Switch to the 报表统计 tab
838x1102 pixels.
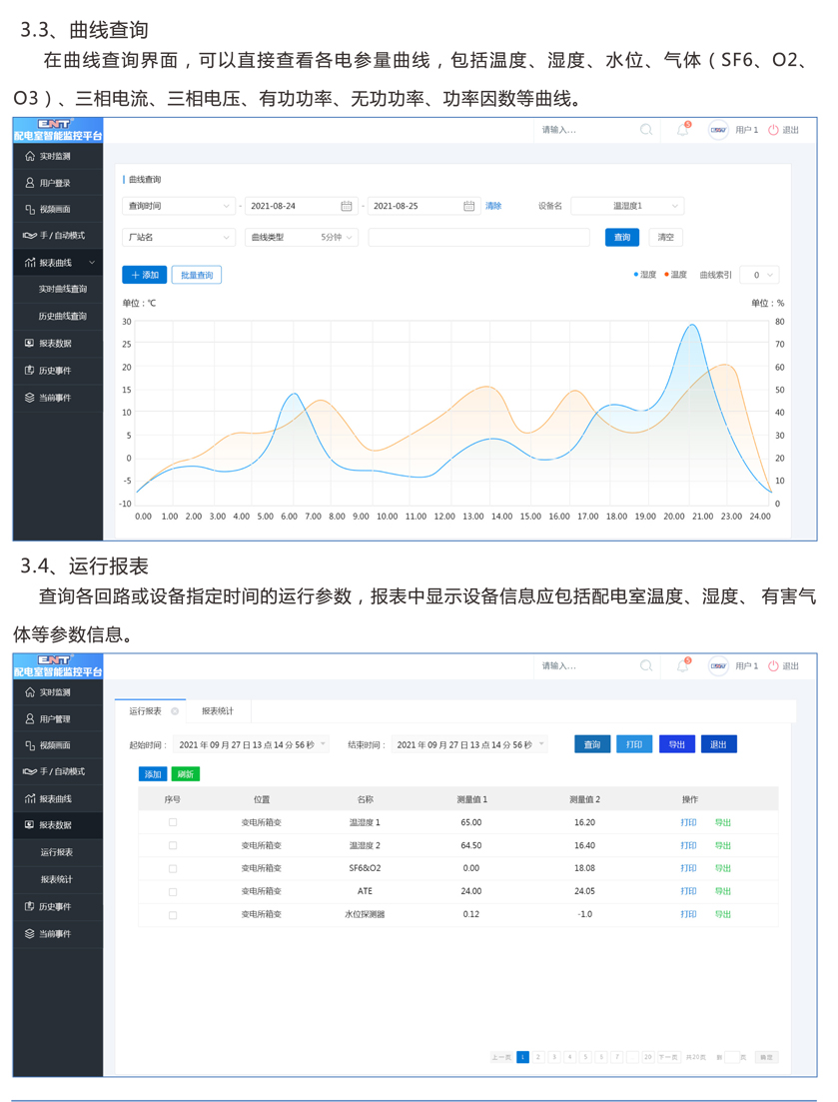click(218, 711)
